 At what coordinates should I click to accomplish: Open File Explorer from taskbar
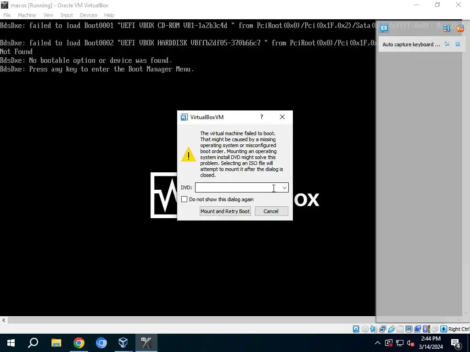pyautogui.click(x=56, y=343)
